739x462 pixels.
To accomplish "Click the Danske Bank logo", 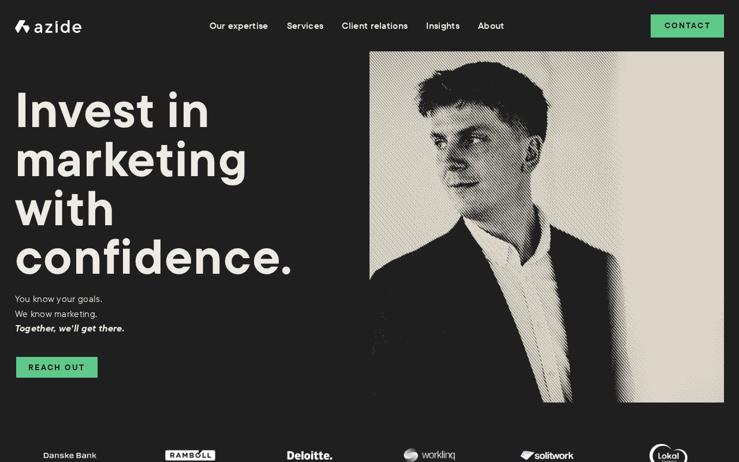I will [x=70, y=456].
